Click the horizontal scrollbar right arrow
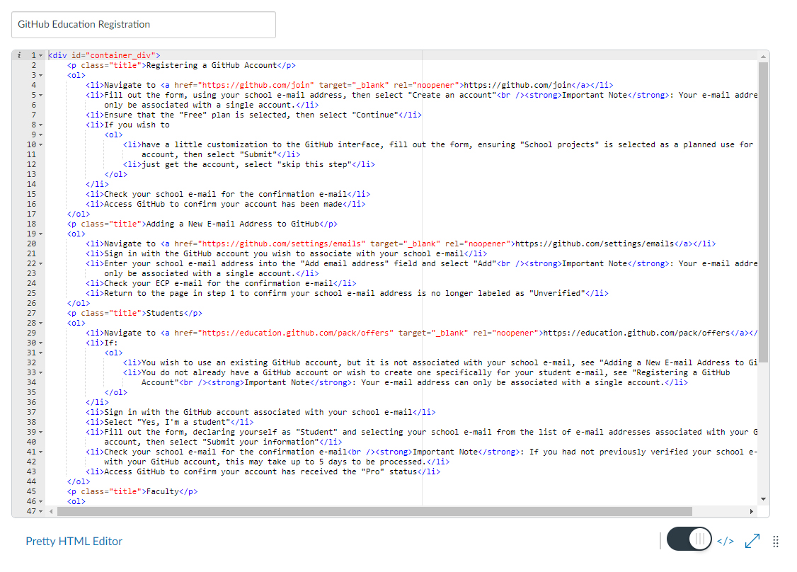This screenshot has width=797, height=572. 751,512
